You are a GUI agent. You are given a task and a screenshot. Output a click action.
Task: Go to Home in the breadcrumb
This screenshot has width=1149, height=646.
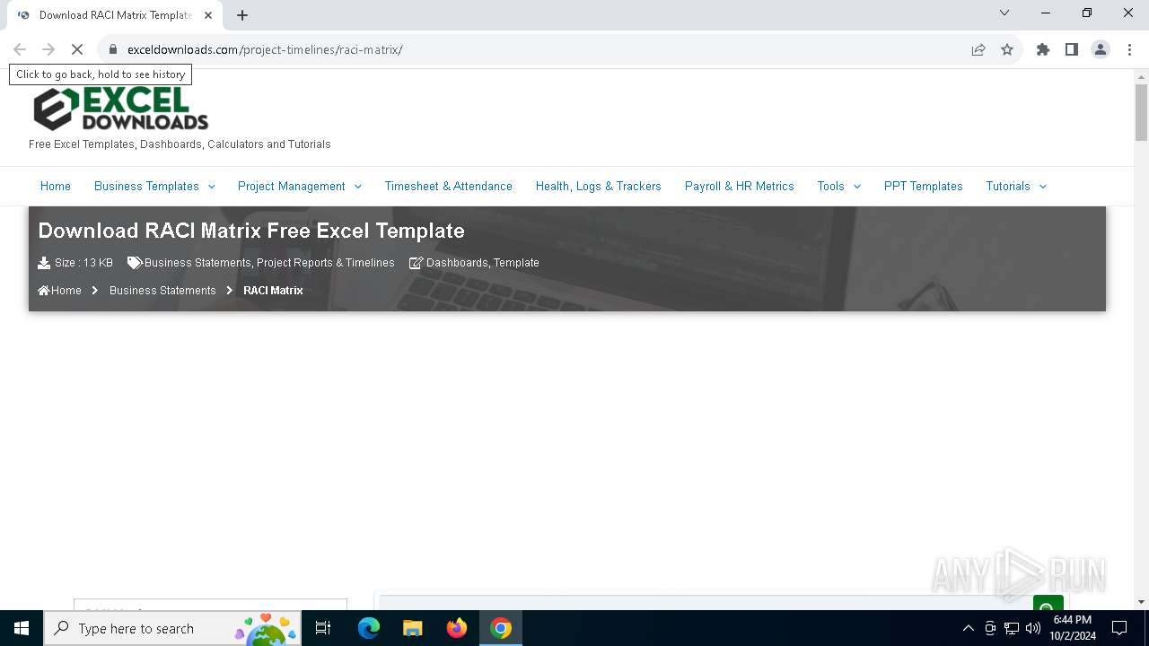pyautogui.click(x=59, y=291)
